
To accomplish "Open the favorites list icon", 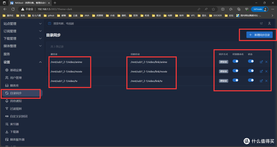I will [x=231, y=9].
